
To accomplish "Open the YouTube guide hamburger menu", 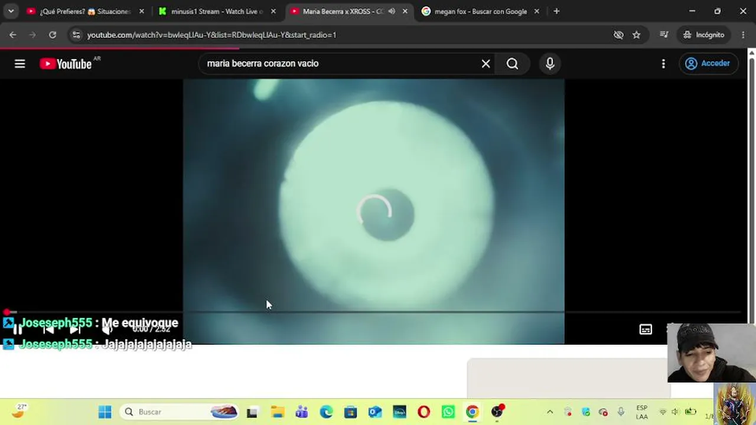I will pos(19,64).
